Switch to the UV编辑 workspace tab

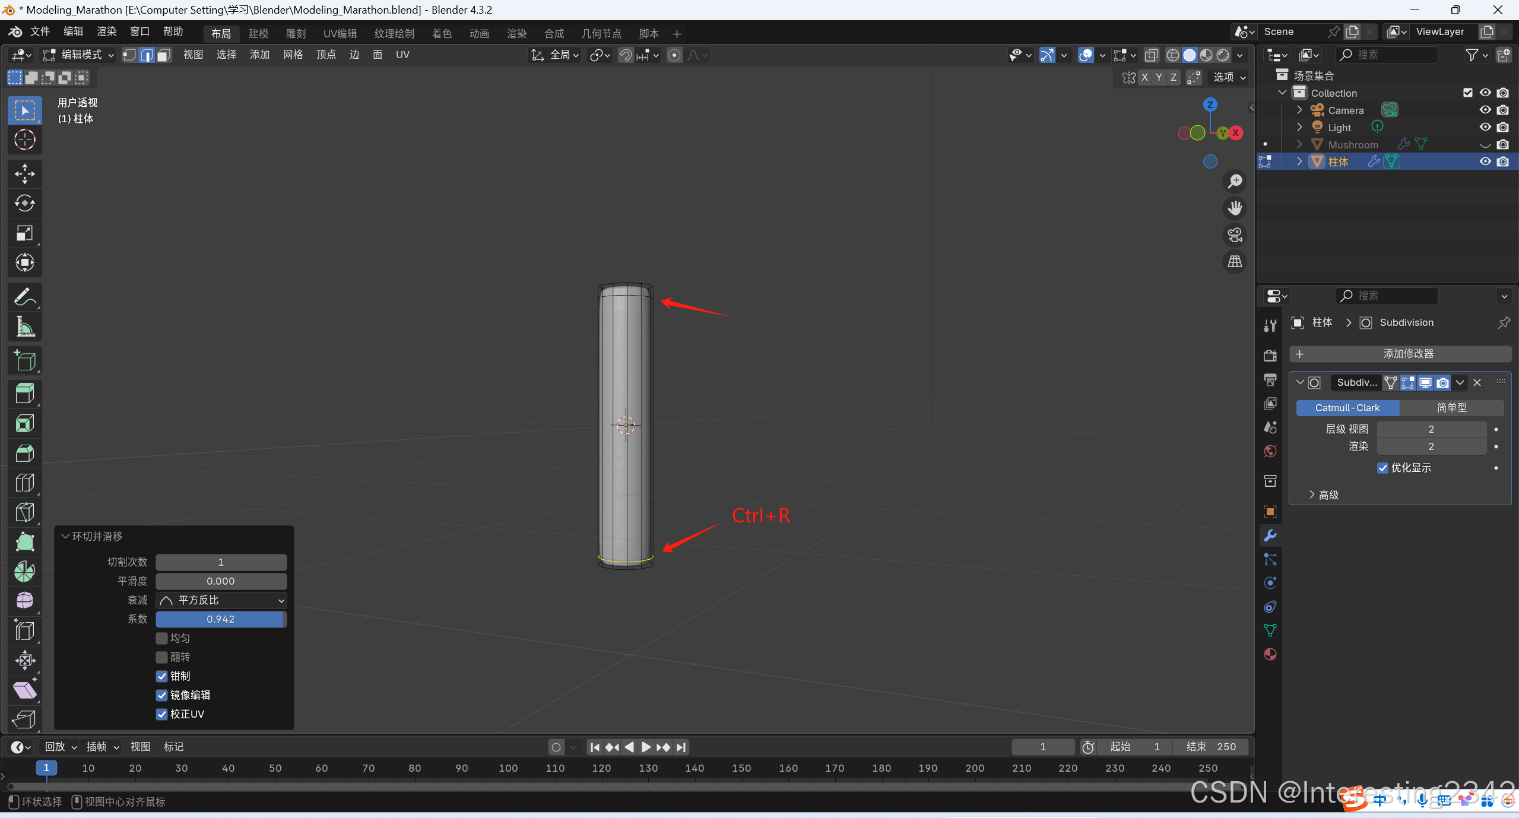[340, 33]
